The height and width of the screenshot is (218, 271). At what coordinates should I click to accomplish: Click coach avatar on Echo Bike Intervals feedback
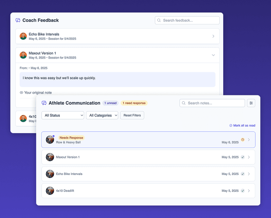click(x=23, y=36)
